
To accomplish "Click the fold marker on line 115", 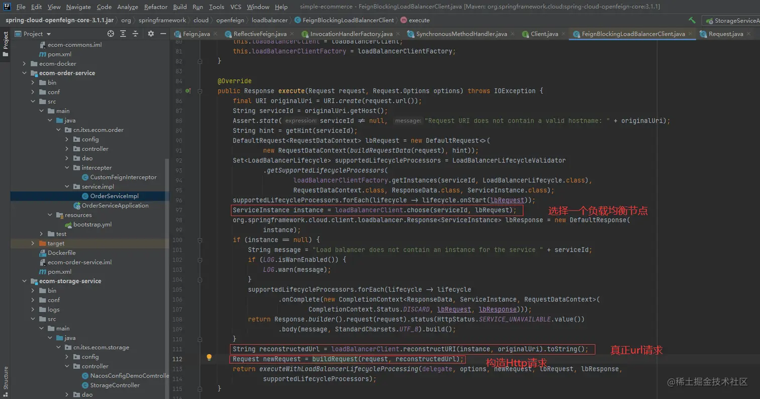I will (x=200, y=388).
